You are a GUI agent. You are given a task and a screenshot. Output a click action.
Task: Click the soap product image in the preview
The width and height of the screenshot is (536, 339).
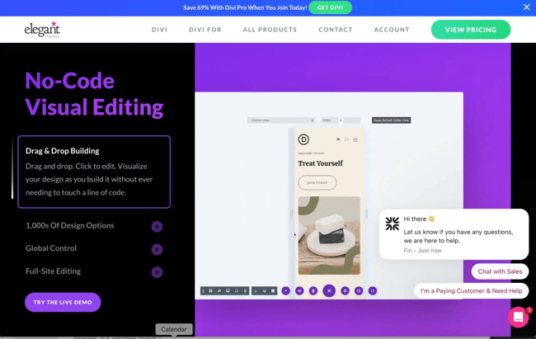[329, 235]
